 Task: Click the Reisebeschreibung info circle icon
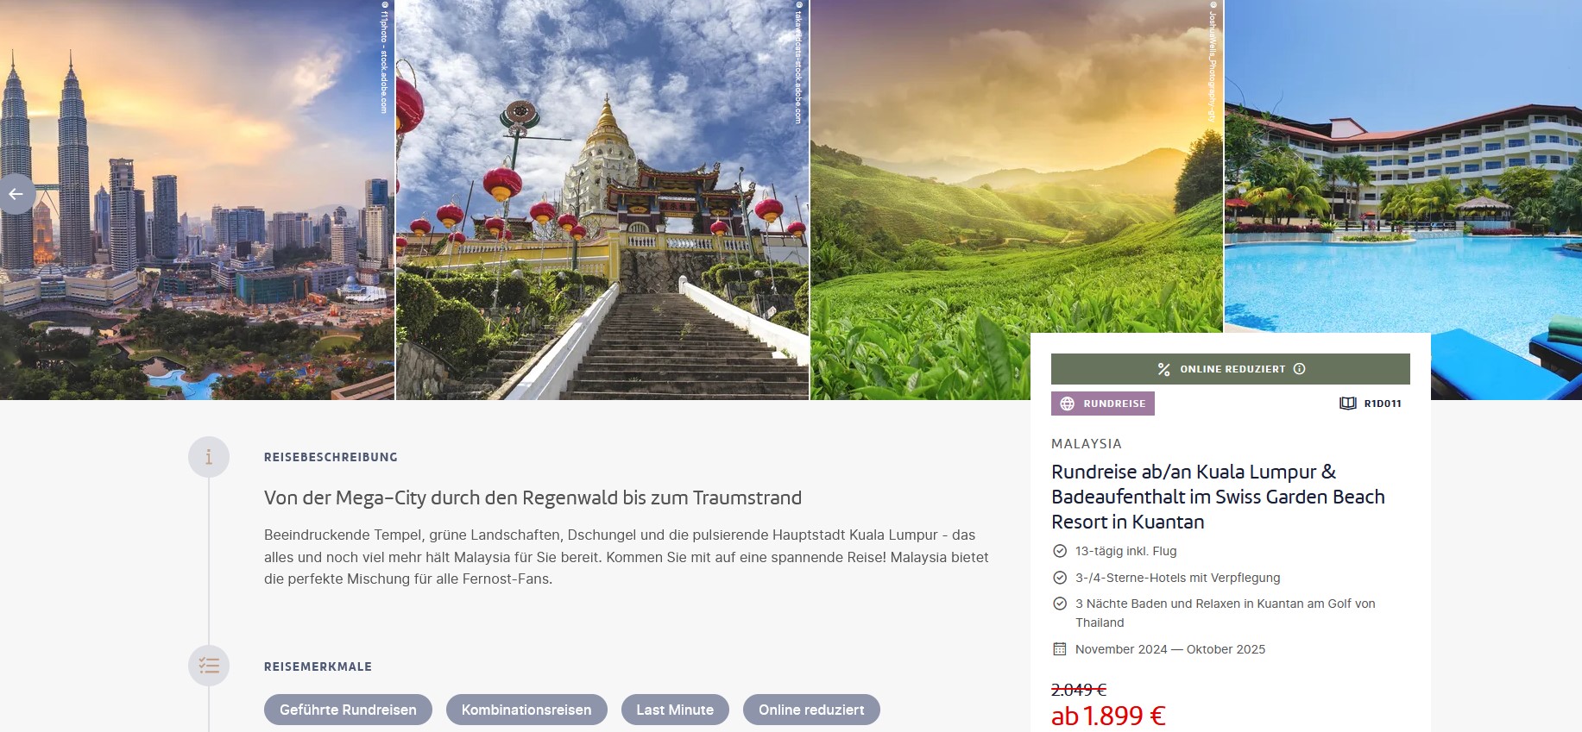click(x=209, y=457)
